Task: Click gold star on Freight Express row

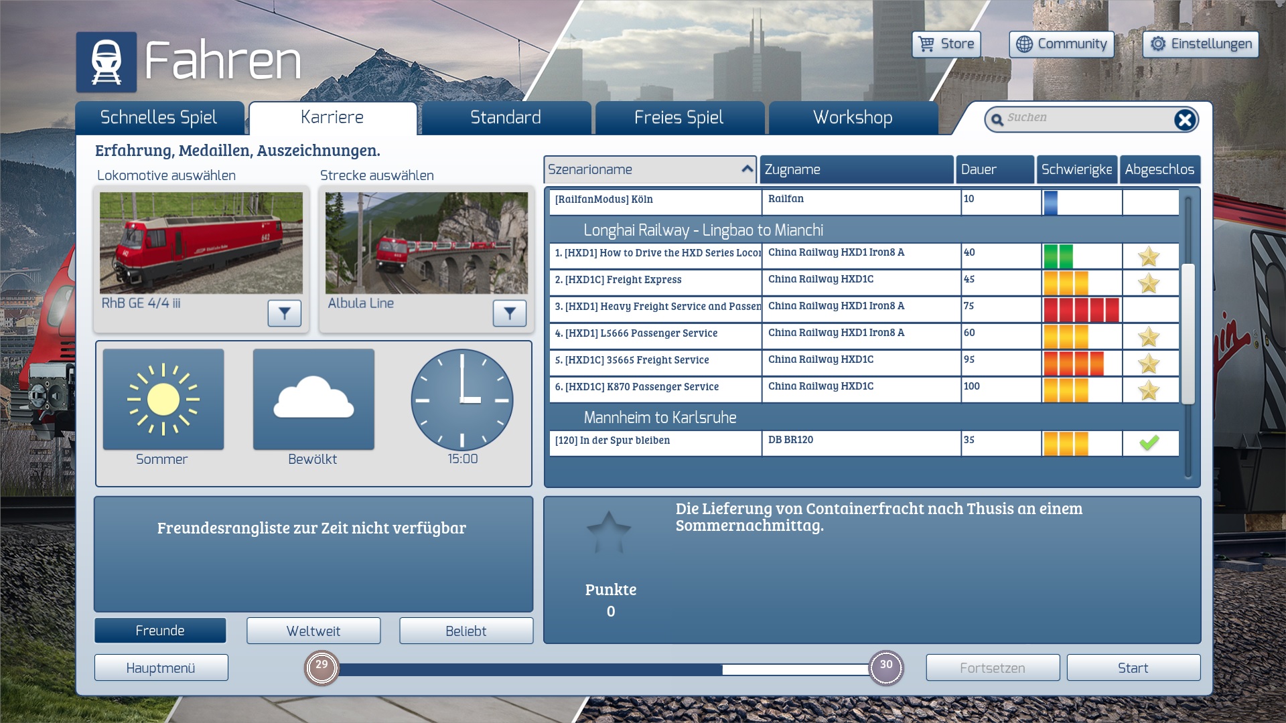Action: (x=1149, y=283)
